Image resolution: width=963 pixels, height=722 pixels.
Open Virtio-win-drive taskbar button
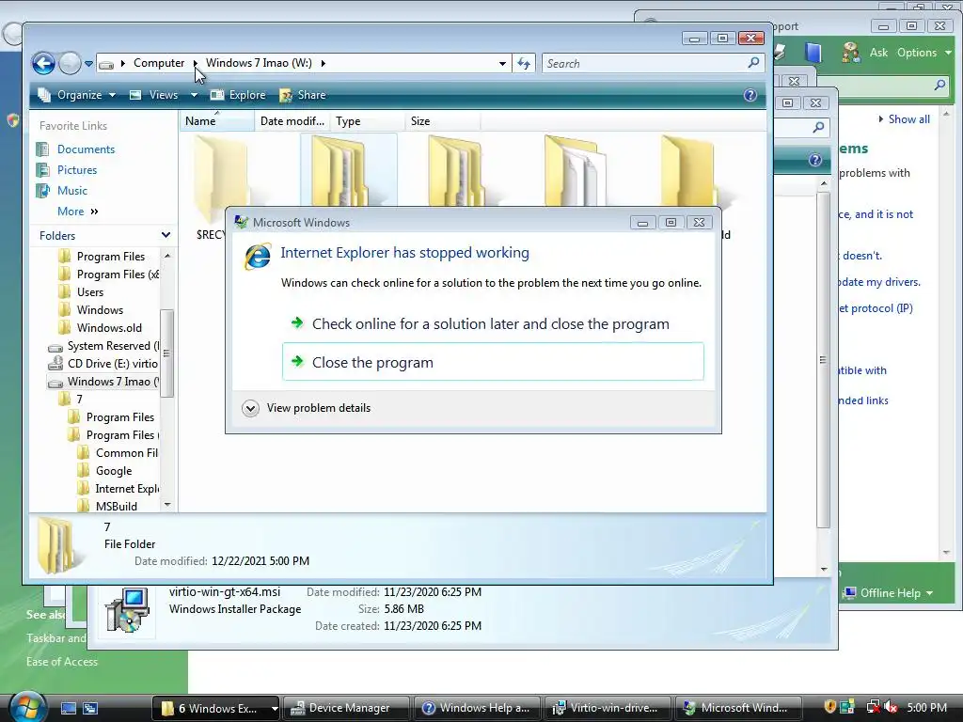[609, 709]
